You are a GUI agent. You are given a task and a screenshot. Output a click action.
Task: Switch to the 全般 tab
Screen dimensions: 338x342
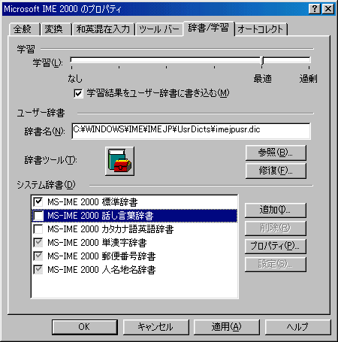24,29
